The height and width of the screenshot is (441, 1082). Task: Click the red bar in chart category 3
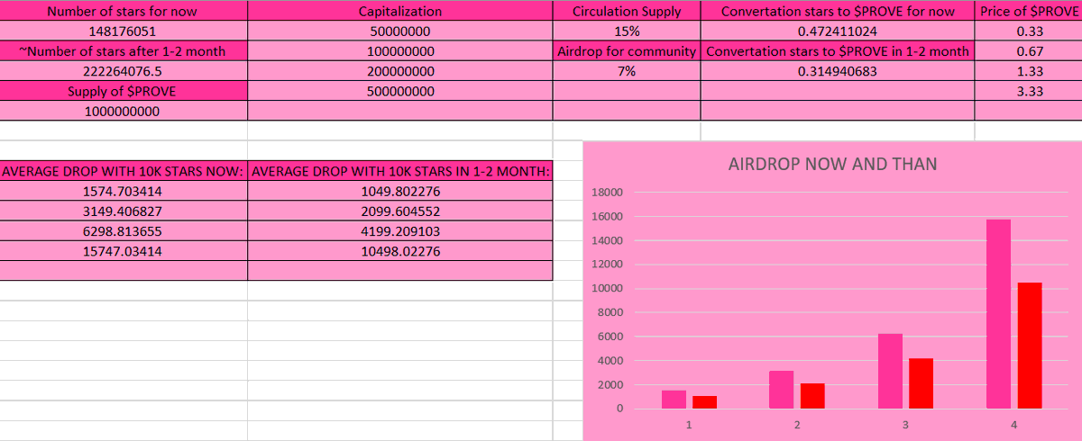pyautogui.click(x=922, y=383)
